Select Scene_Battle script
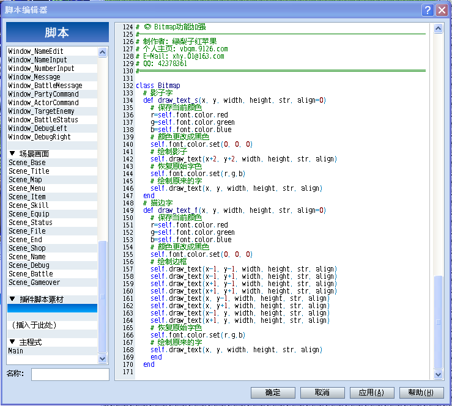Viewport: 452px width, 406px height. tap(52, 274)
